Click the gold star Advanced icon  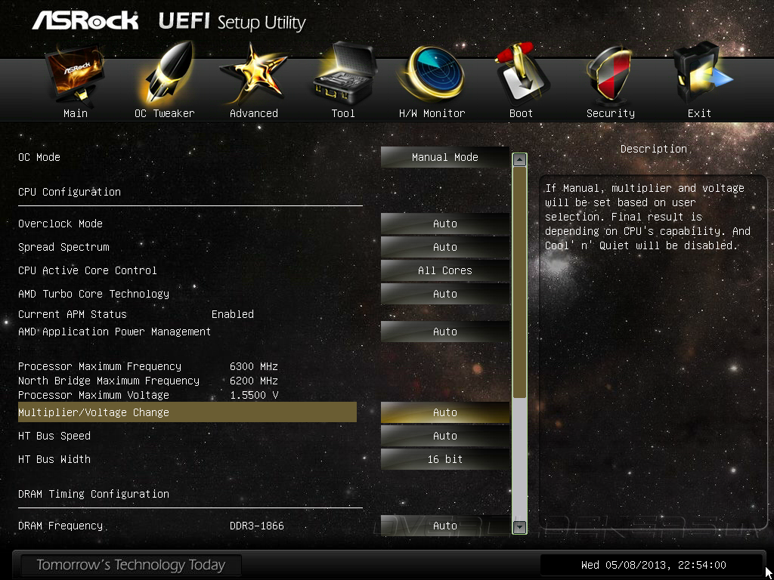(252, 74)
